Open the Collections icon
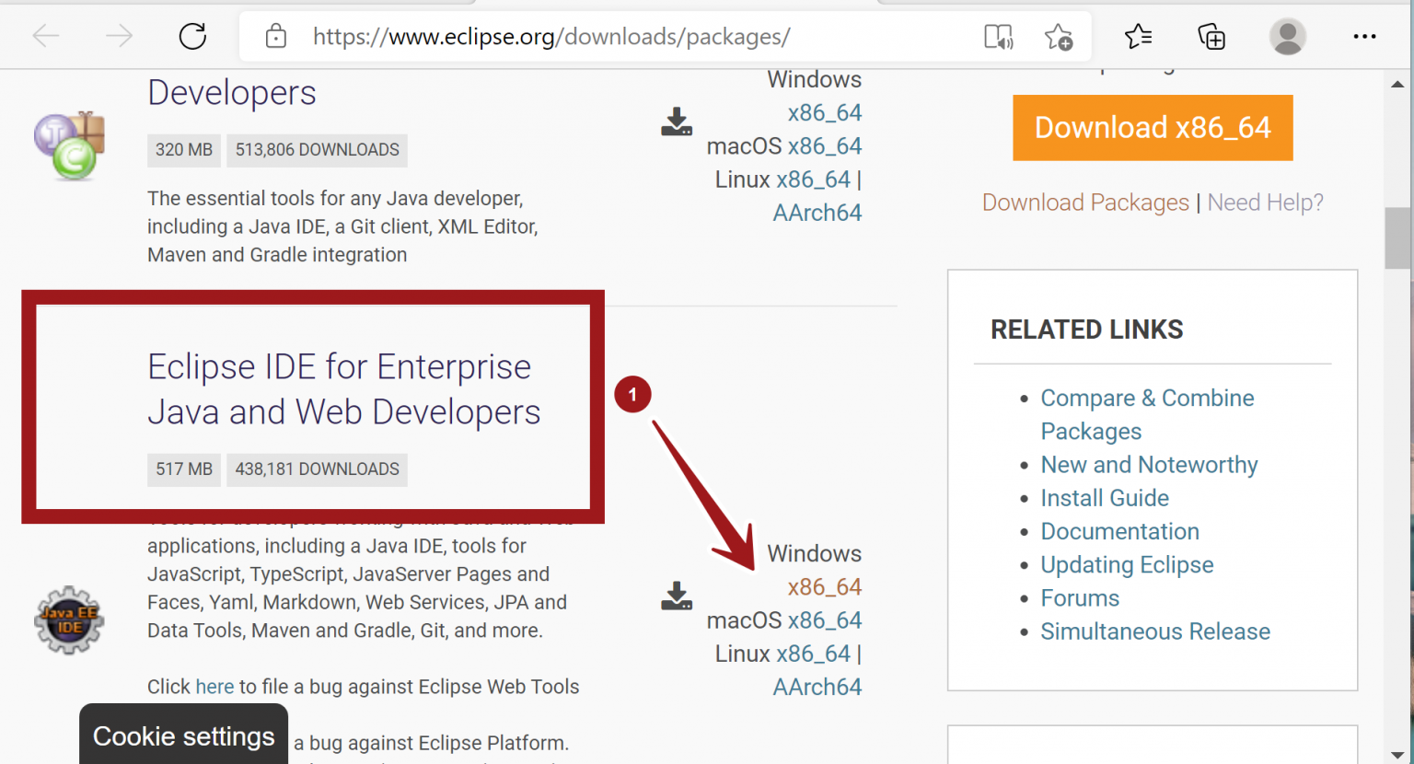1414x764 pixels. [x=1211, y=37]
